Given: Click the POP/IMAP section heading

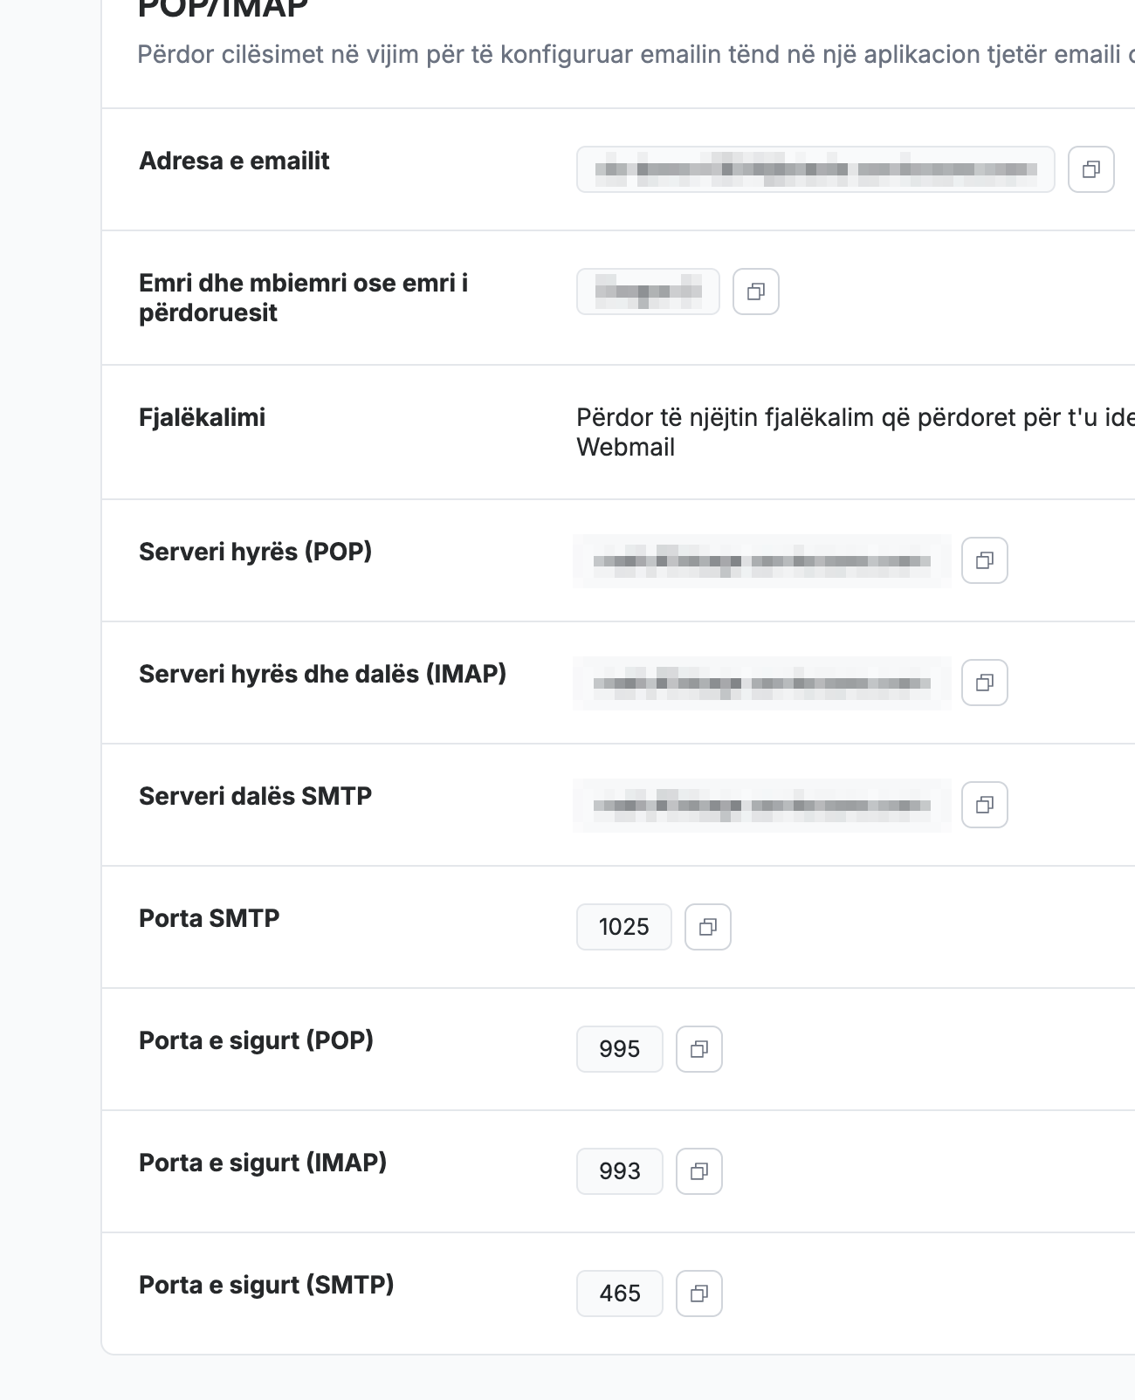Looking at the screenshot, I should coord(224,9).
